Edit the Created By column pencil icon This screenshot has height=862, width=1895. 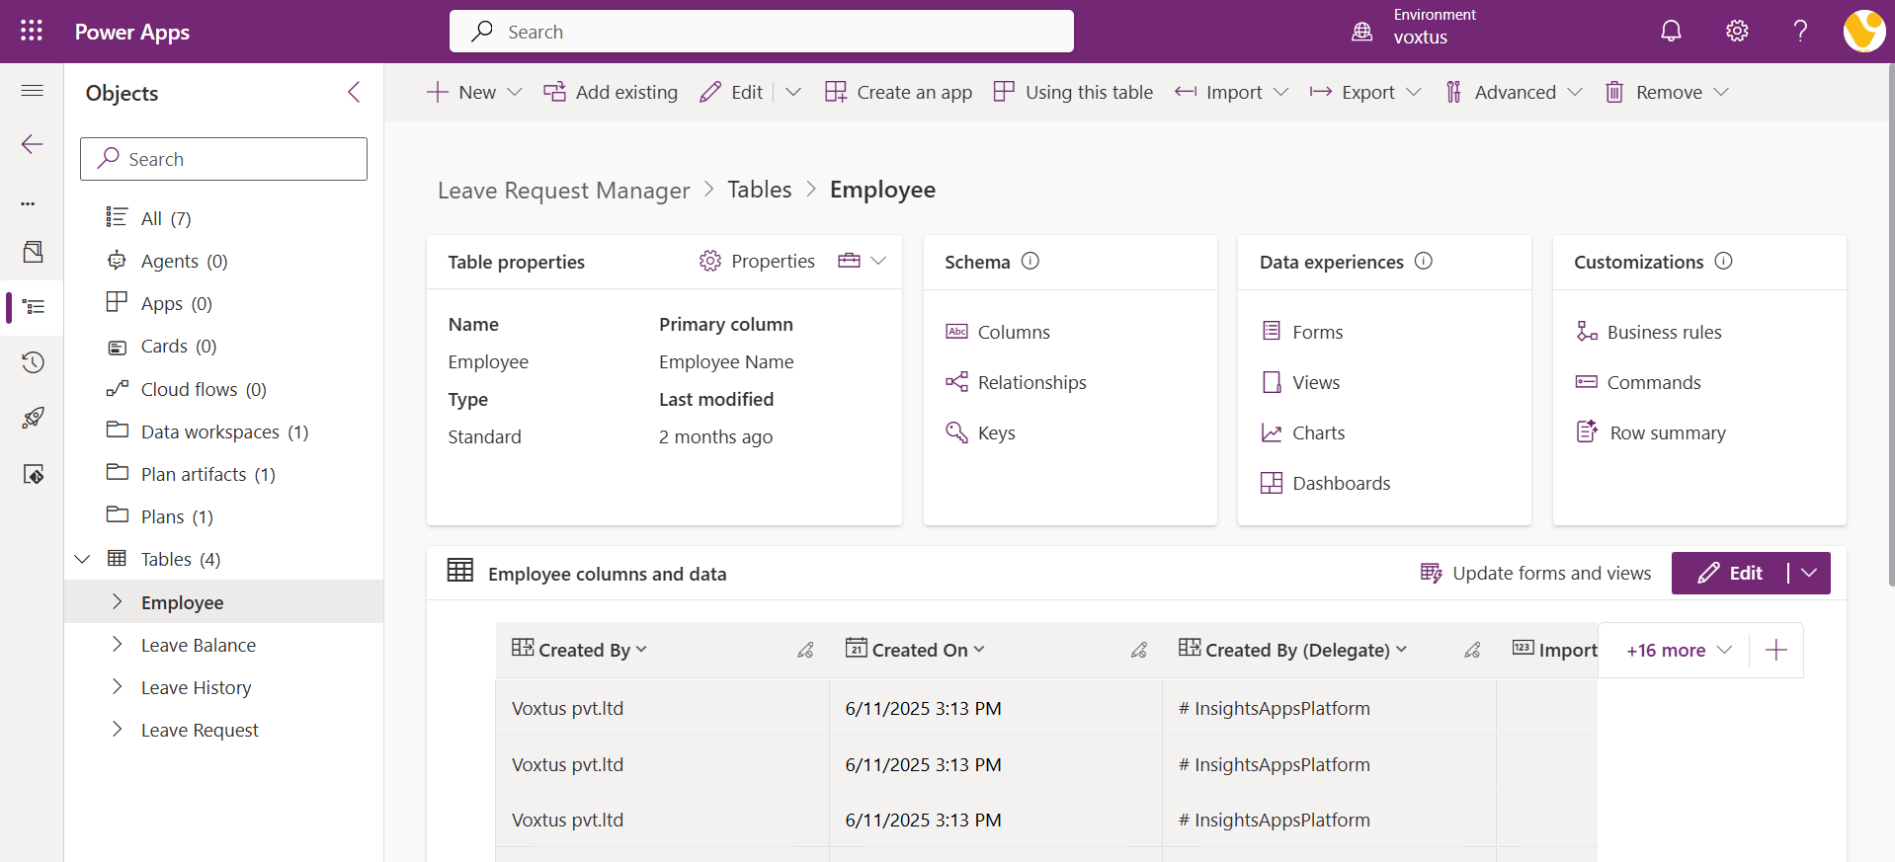(805, 650)
